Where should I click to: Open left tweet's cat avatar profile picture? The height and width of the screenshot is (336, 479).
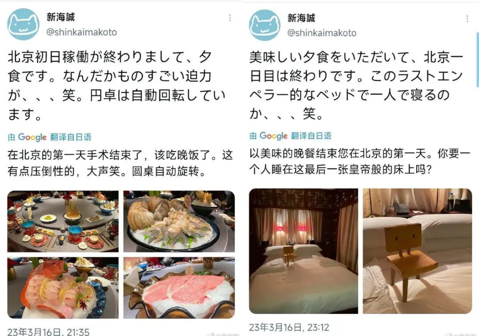[23, 24]
